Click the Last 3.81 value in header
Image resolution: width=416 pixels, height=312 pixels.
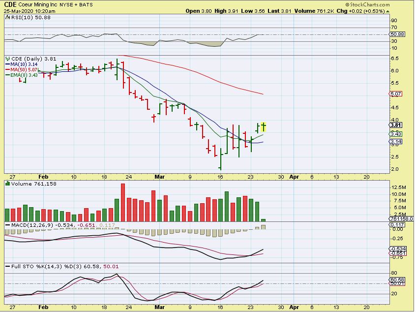click(x=279, y=11)
